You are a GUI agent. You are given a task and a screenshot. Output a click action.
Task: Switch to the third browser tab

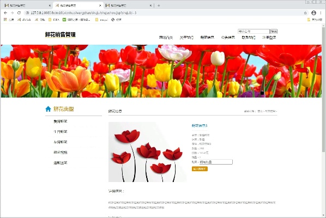(128, 5)
